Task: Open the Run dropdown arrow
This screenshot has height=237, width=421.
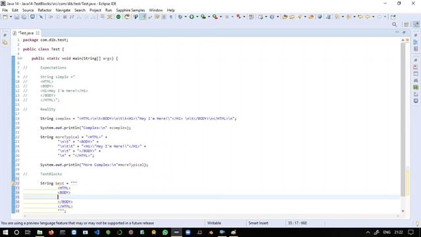Action: click(197, 17)
